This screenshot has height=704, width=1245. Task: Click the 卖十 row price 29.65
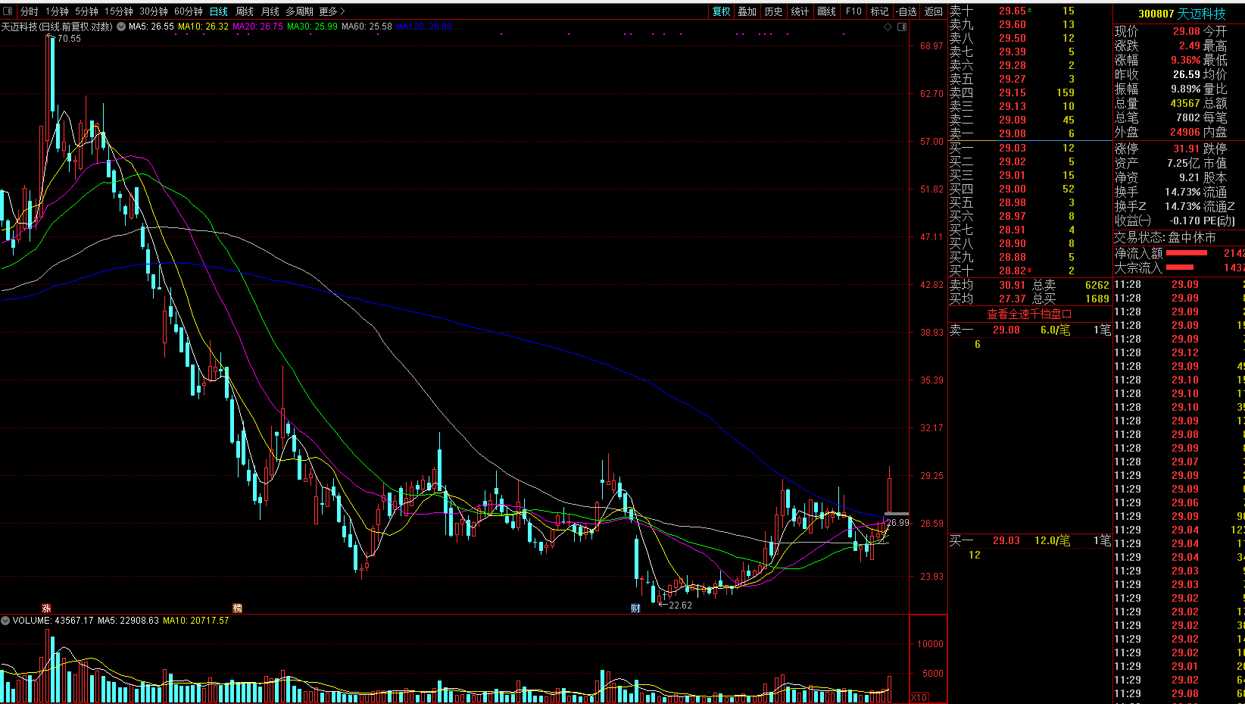point(1012,11)
